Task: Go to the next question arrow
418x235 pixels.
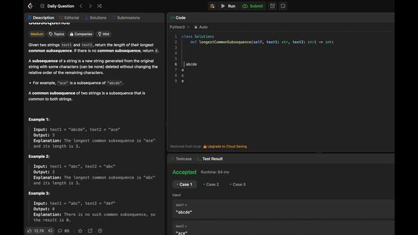Action: [x=90, y=6]
